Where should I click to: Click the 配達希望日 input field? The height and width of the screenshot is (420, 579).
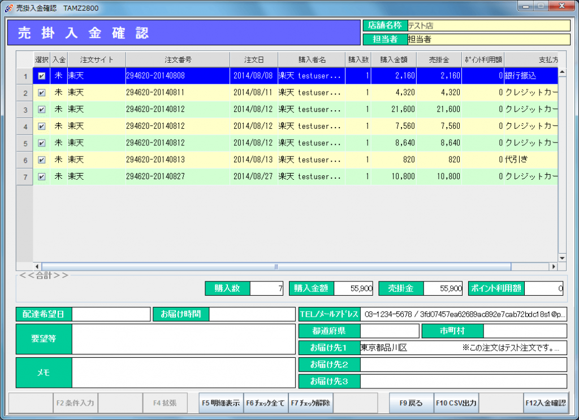[x=111, y=314]
